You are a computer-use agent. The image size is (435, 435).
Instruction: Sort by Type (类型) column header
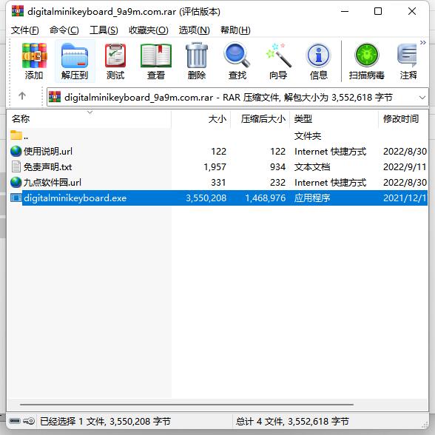point(334,118)
